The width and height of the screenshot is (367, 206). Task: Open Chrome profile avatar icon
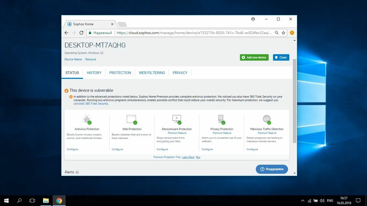tap(253, 19)
